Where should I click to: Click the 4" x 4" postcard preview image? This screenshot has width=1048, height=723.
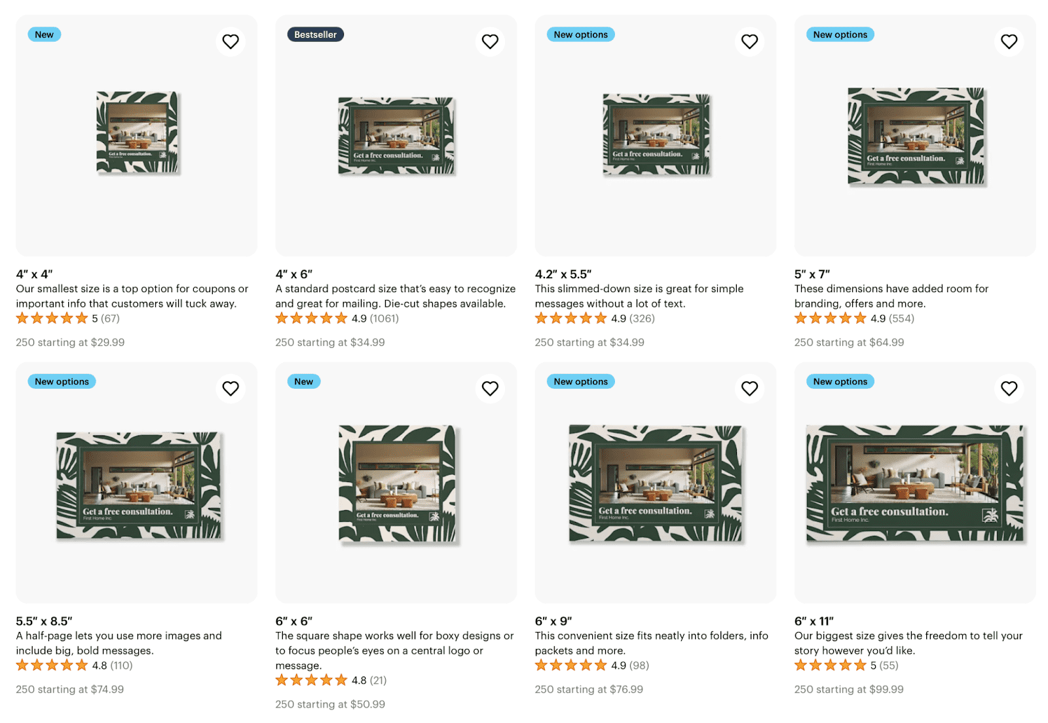tap(136, 135)
